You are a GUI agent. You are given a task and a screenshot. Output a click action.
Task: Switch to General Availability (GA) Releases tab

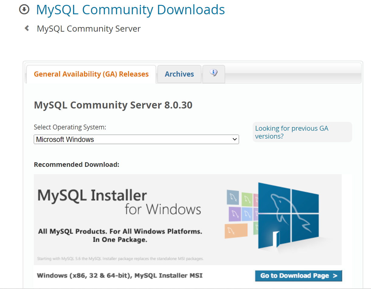click(x=91, y=74)
